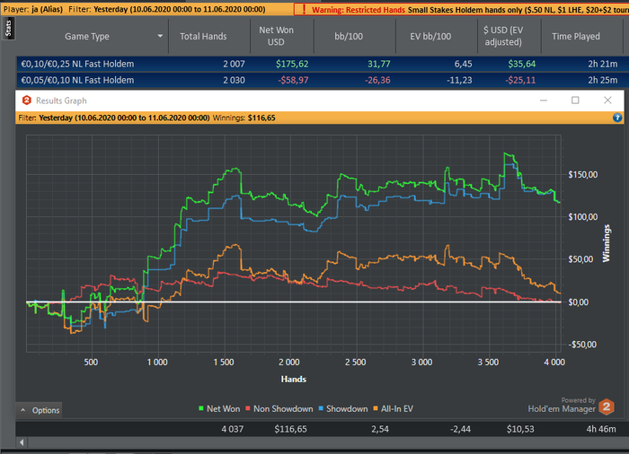This screenshot has height=454, width=629.
Task: Toggle the Showdown legend blue swatch
Action: coord(321,408)
